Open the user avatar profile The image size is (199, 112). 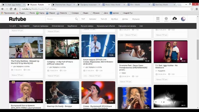(183, 19)
